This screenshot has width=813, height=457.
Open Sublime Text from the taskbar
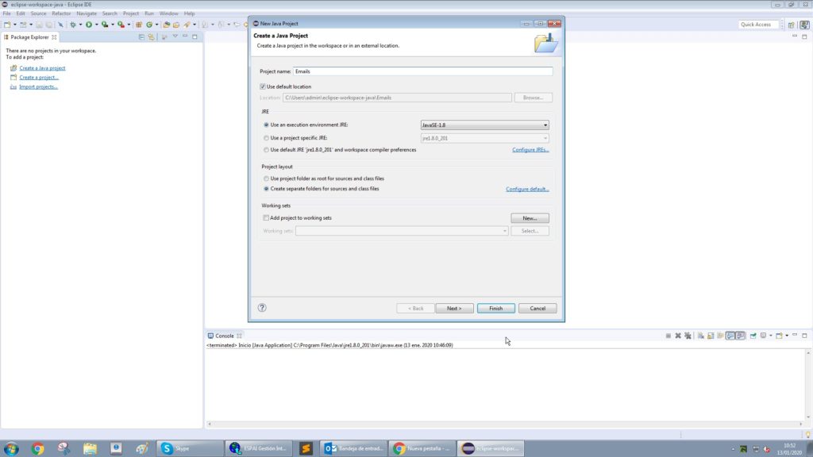pos(306,448)
